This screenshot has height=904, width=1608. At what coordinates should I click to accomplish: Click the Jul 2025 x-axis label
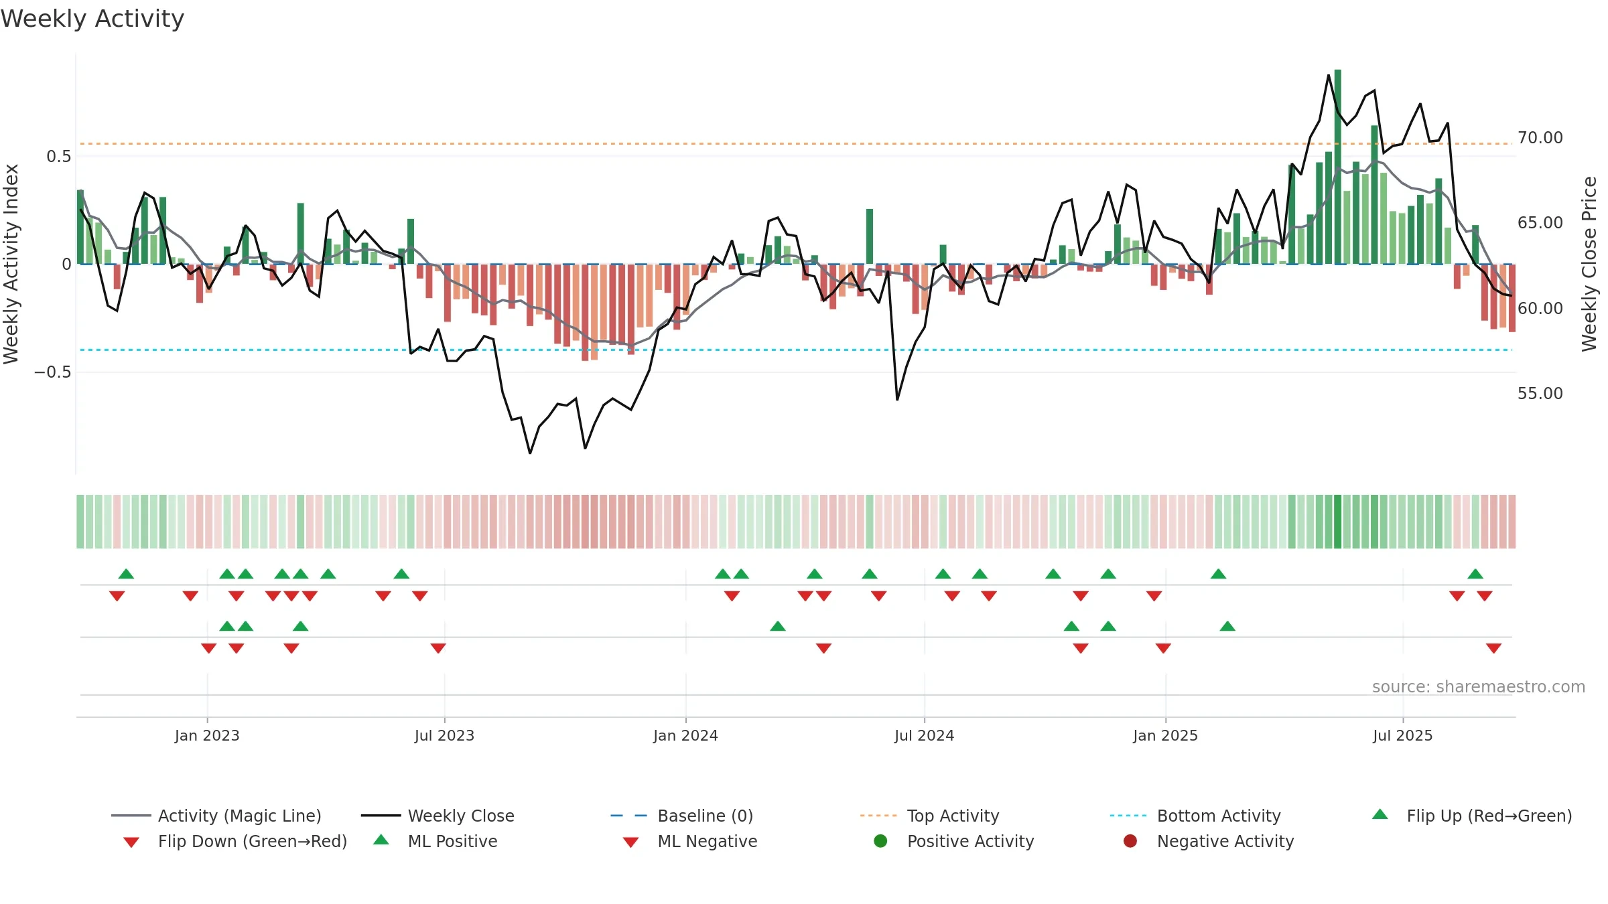tap(1402, 735)
